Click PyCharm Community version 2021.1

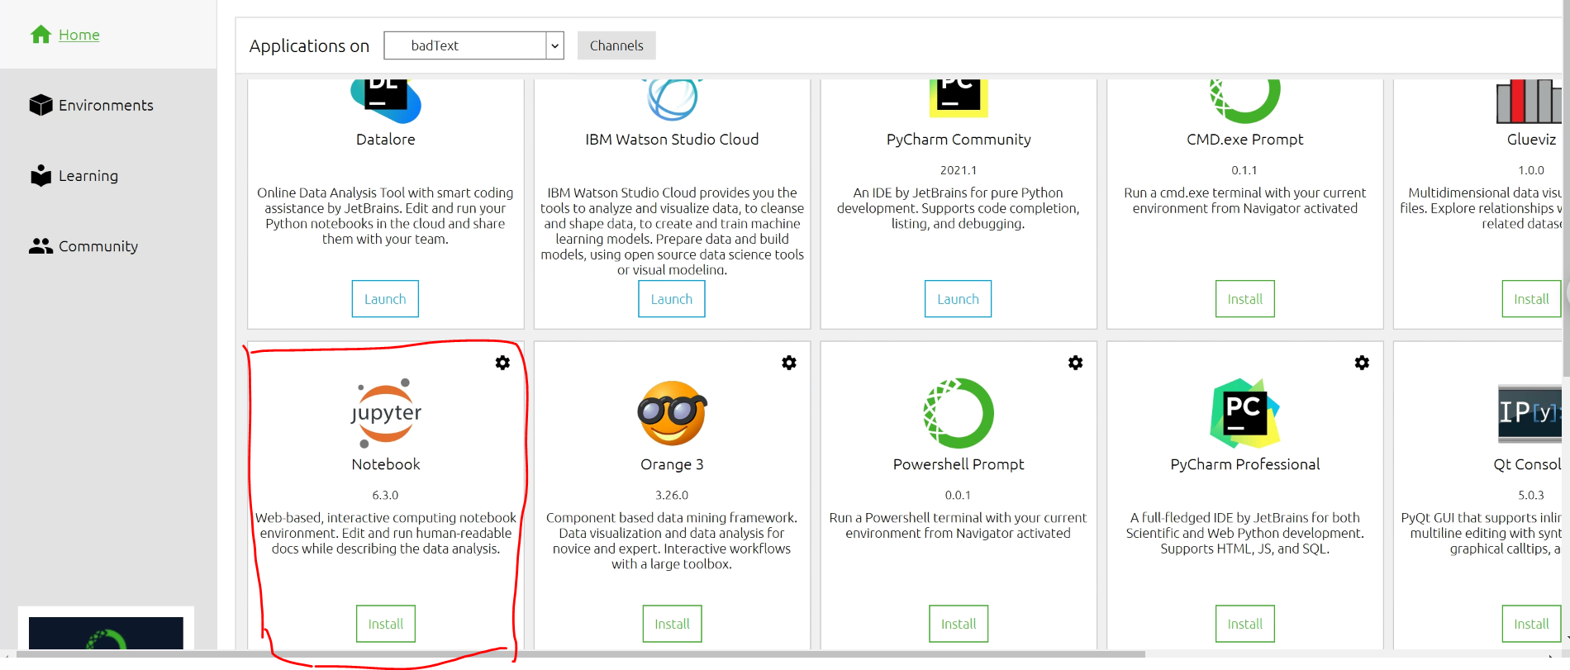coord(959,170)
